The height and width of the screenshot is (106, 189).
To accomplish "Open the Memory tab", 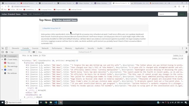I will click(x=69, y=48).
